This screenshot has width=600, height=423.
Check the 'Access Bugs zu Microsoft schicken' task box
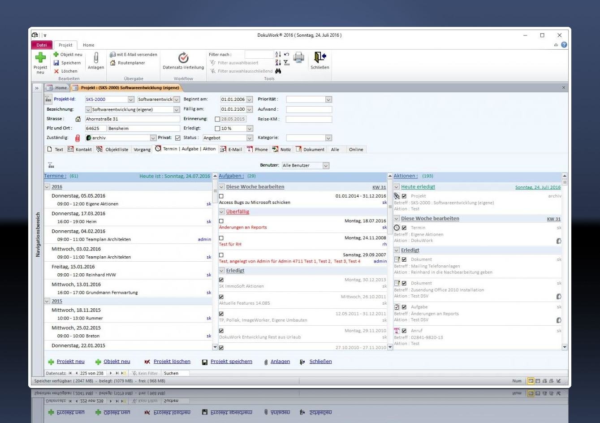click(221, 196)
